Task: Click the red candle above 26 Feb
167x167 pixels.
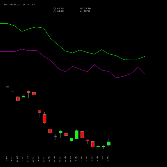Action: pyautogui.click(x=39, y=112)
